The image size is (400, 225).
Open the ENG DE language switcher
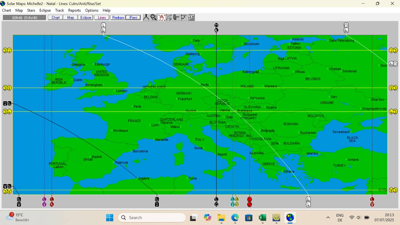click(x=340, y=218)
